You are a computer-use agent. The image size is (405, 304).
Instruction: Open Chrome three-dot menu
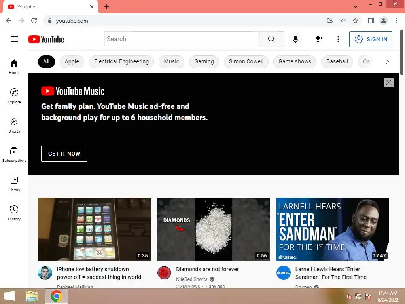(396, 21)
